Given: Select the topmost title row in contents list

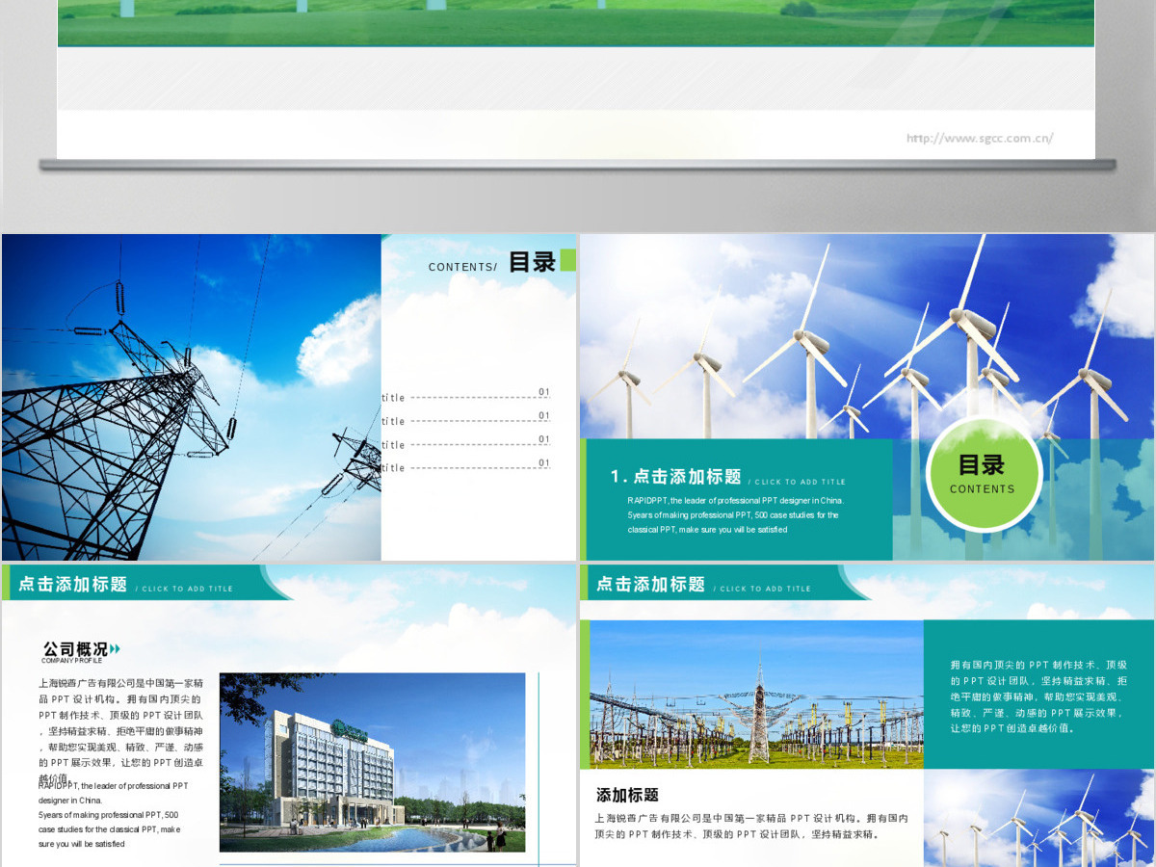Looking at the screenshot, I should click(465, 395).
